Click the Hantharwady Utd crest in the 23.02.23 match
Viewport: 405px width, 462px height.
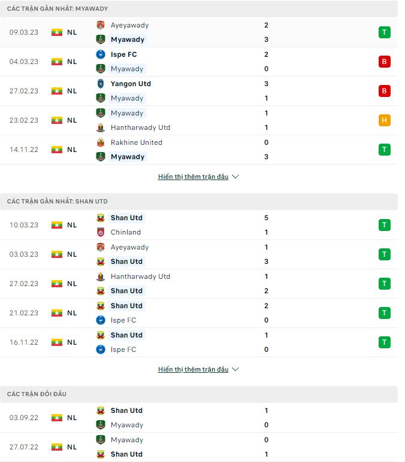click(101, 127)
